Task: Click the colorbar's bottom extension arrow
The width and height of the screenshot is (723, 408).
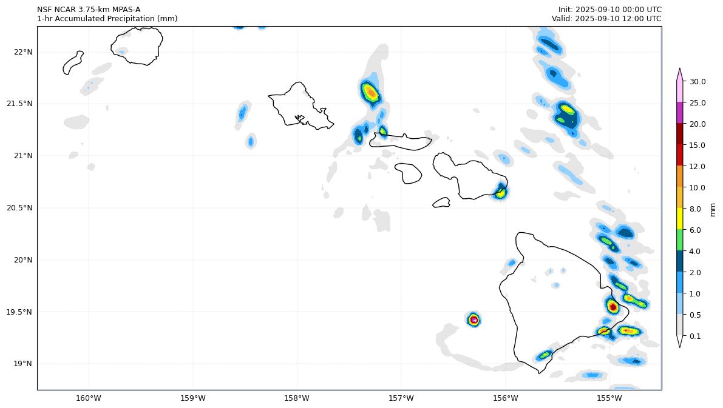Action: click(x=680, y=341)
